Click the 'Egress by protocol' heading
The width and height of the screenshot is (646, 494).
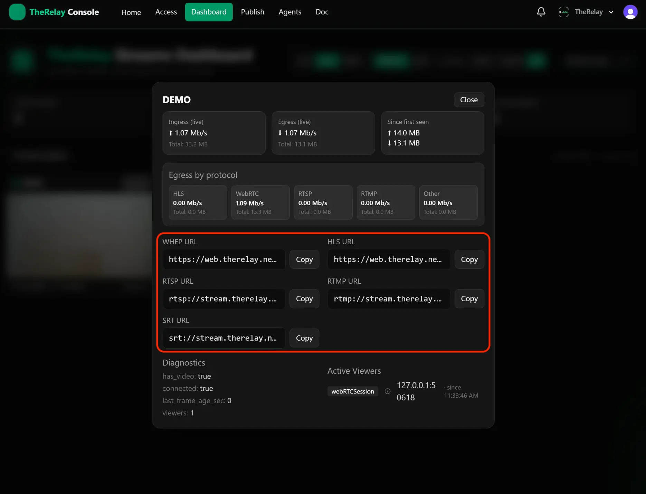pos(203,175)
